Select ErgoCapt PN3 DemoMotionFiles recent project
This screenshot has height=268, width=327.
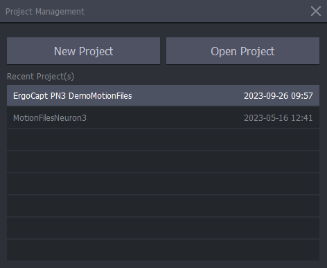(x=163, y=95)
